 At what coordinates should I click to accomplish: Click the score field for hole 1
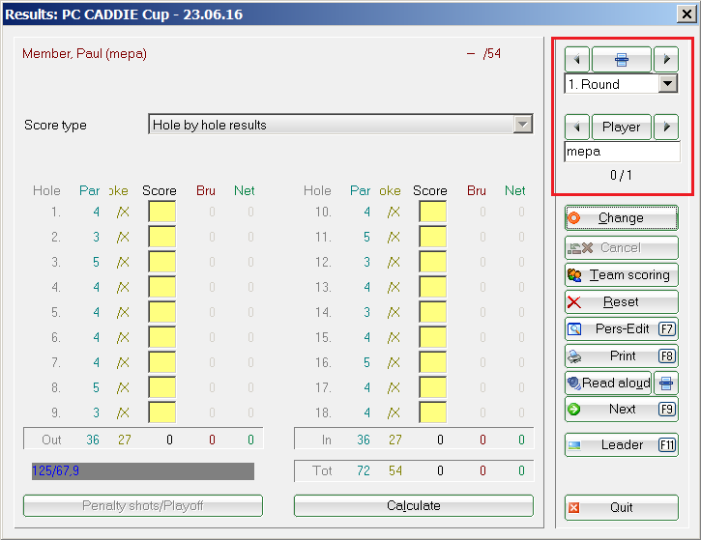click(161, 212)
